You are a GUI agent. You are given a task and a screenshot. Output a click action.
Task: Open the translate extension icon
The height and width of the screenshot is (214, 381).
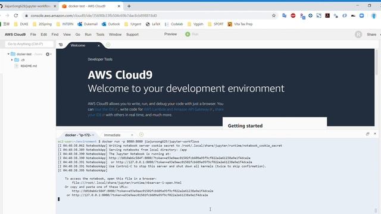pyautogui.click(x=285, y=15)
